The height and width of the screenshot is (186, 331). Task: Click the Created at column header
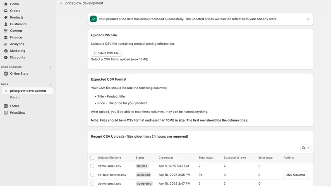[x=166, y=157]
